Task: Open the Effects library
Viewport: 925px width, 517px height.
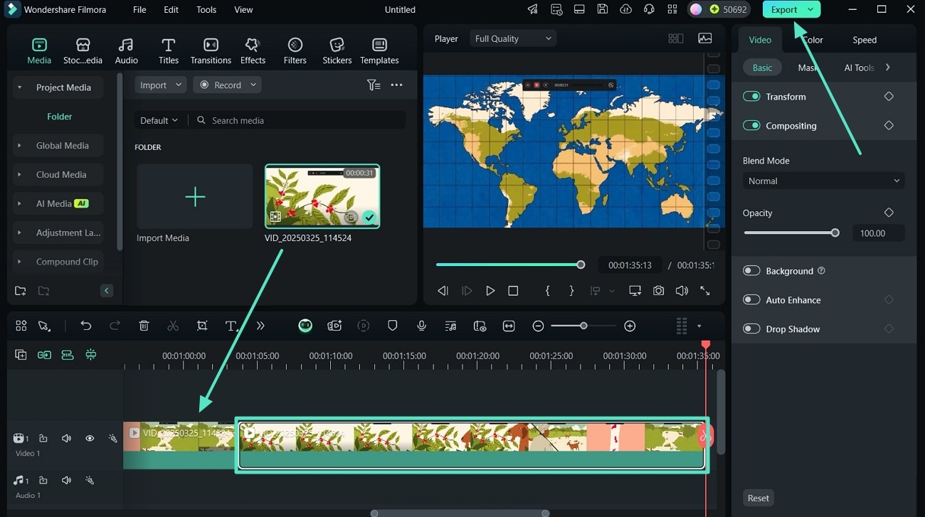Action: point(253,51)
